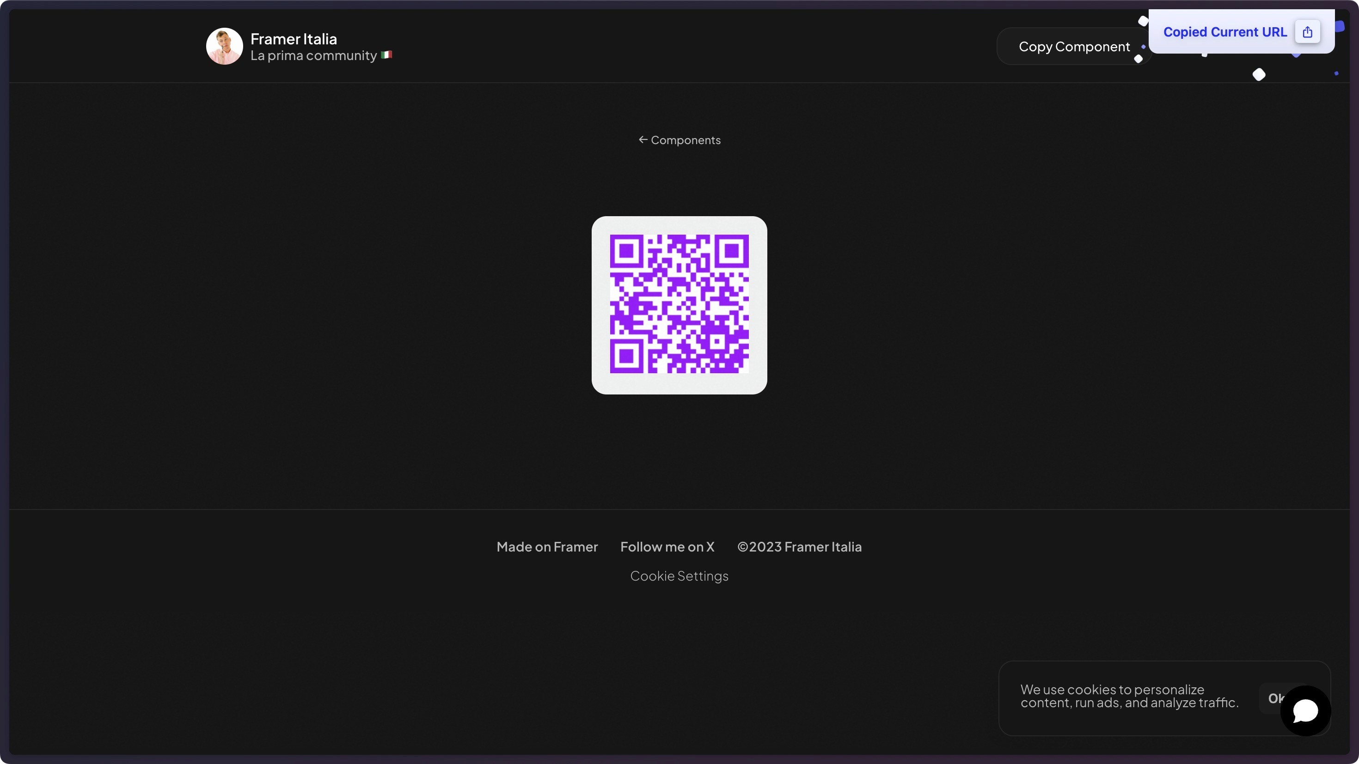Click the Copied Current URL button
Screen dimensions: 1359x764
point(1241,31)
